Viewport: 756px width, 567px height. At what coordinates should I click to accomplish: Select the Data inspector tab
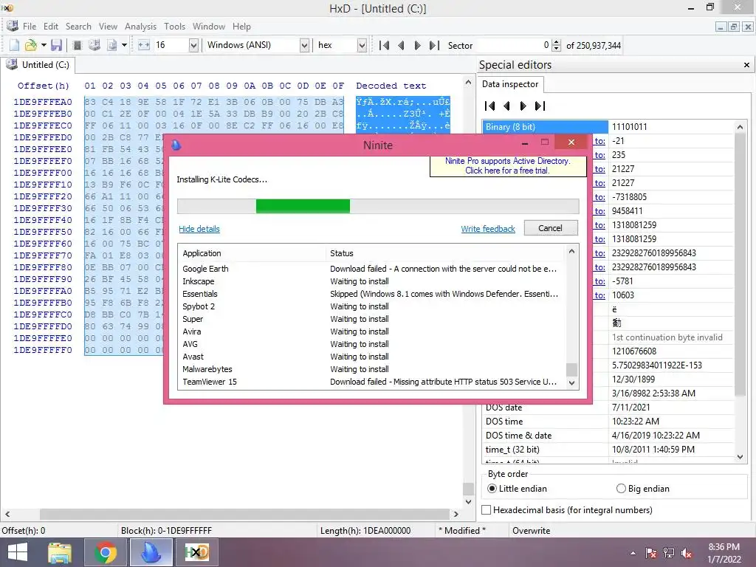(x=510, y=84)
